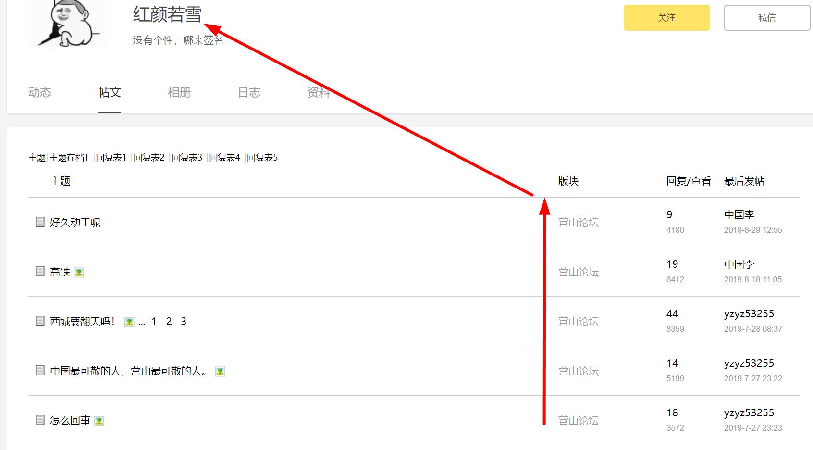813x450 pixels.
Task: Jump to page 3 of 西城要翻天吗！
Action: pyautogui.click(x=183, y=321)
